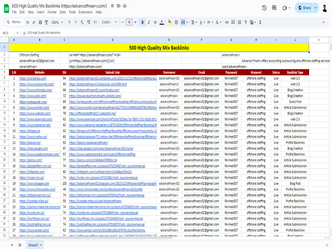Open the user account avatar
This screenshot has width=332, height=249.
(x=325, y=8)
